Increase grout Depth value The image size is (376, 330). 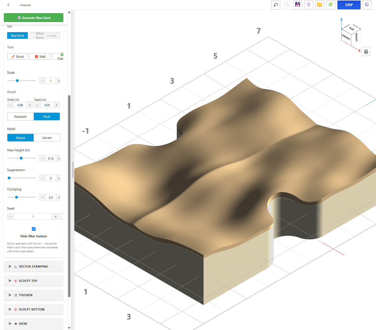pyautogui.click(x=57, y=105)
